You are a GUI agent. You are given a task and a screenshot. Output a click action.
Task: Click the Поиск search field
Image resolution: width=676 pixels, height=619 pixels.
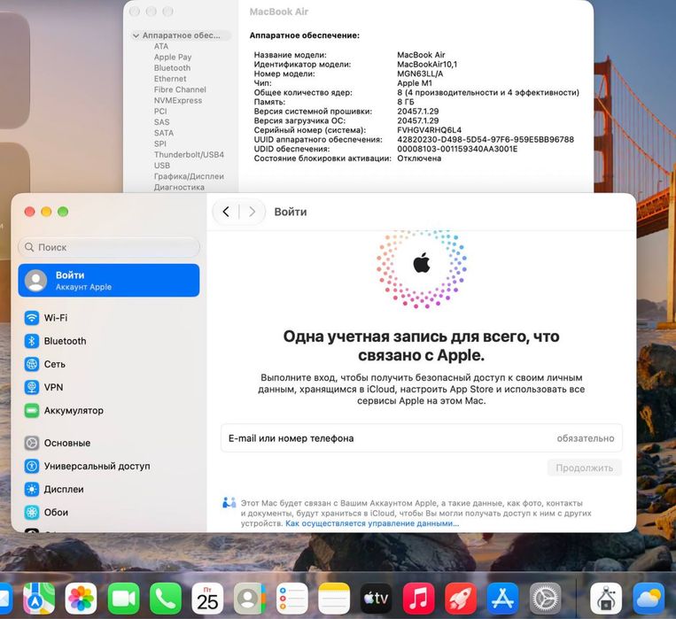(109, 247)
